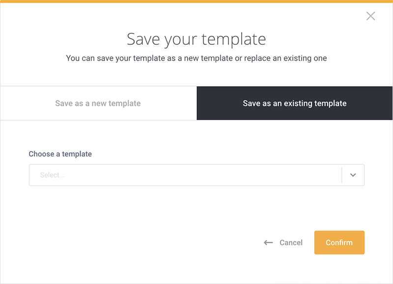Click the left arrow icon beside Cancel
Screen dimensions: 393x284
[x=268, y=243]
